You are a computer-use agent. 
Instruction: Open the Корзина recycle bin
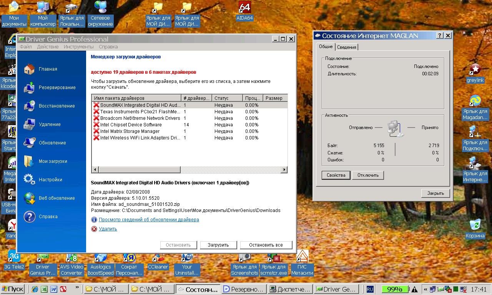point(475,224)
